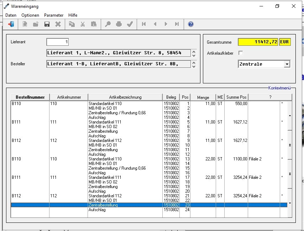
Task: Click the scissors cut icon
Action: [83, 24]
